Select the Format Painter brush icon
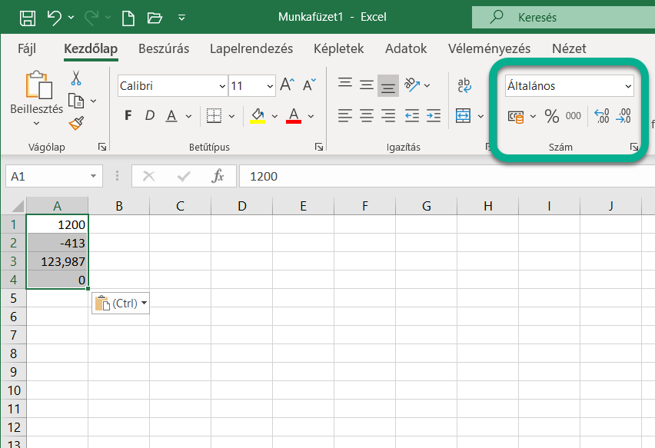655x448 pixels. [76, 123]
